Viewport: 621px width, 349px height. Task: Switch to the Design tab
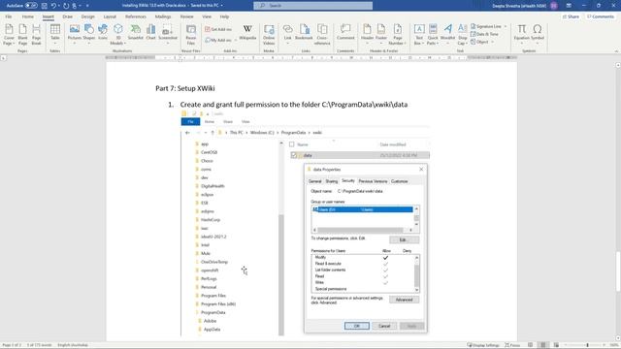point(88,16)
